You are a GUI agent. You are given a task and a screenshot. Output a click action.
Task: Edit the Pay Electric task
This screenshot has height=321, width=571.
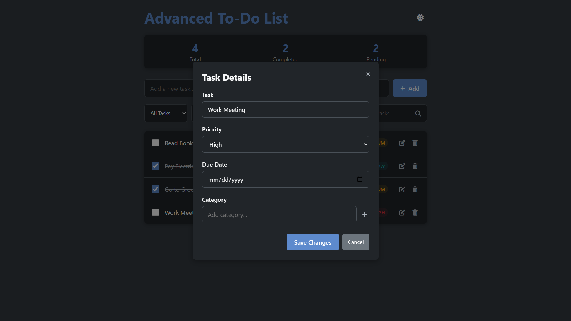pos(402,166)
